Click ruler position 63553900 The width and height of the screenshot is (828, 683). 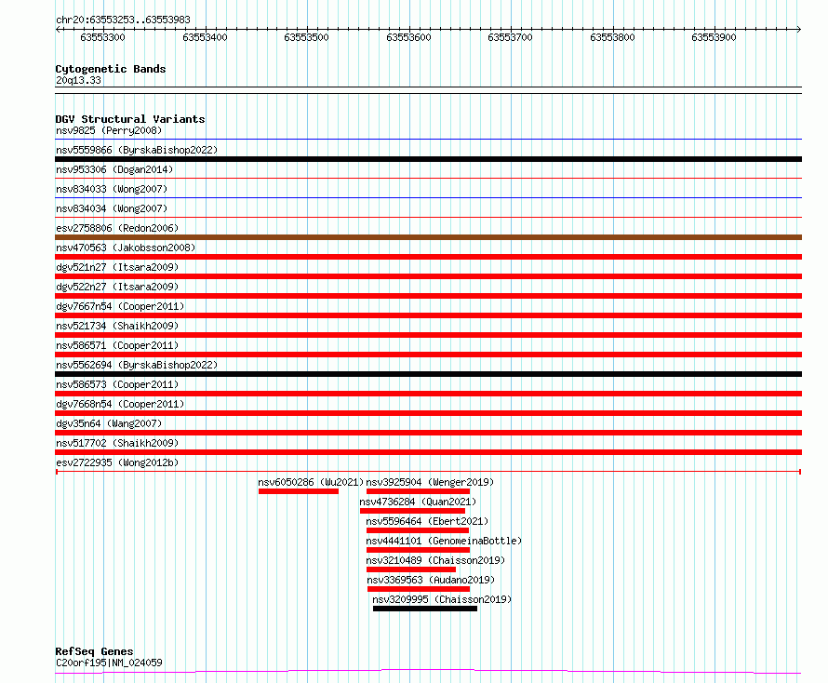714,37
